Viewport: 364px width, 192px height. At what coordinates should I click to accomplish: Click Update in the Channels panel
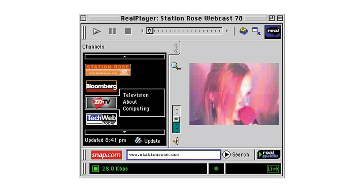pos(152,141)
